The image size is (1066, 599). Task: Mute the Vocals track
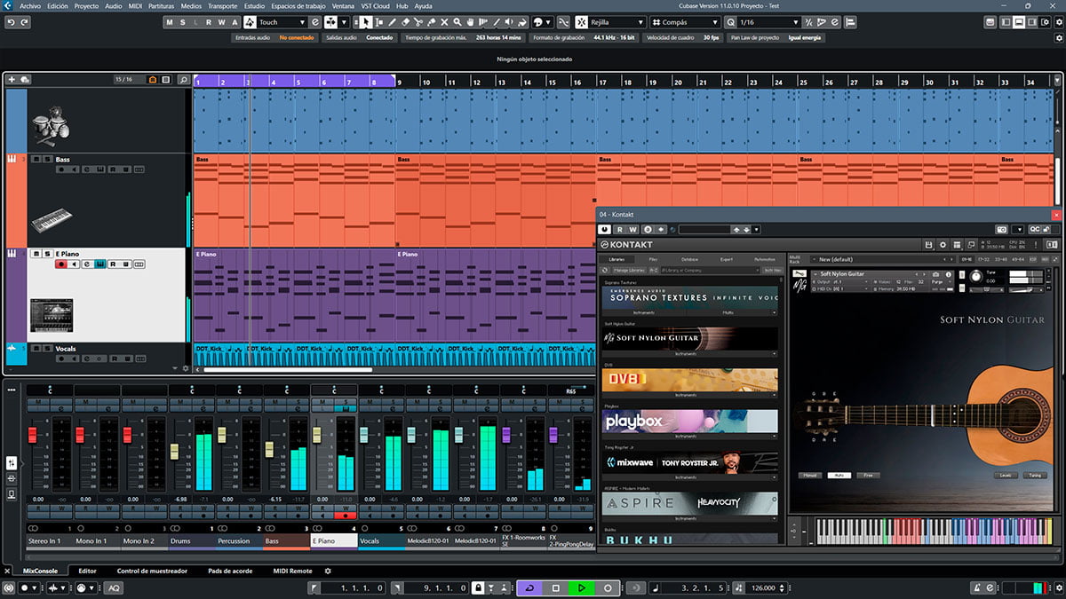36,349
